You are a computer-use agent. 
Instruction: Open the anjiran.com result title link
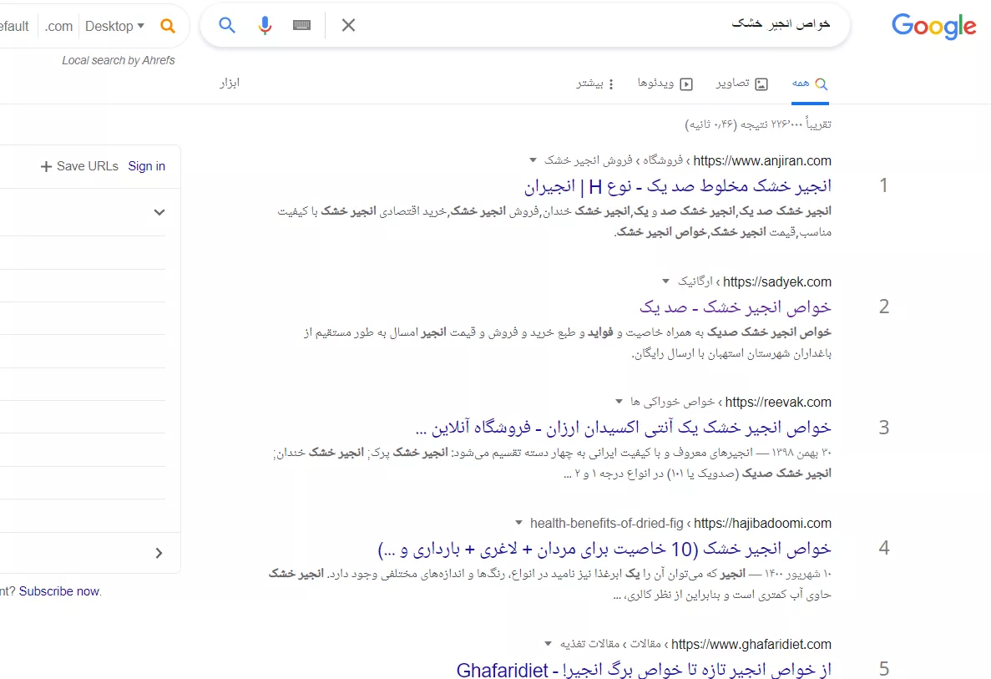pyautogui.click(x=678, y=186)
